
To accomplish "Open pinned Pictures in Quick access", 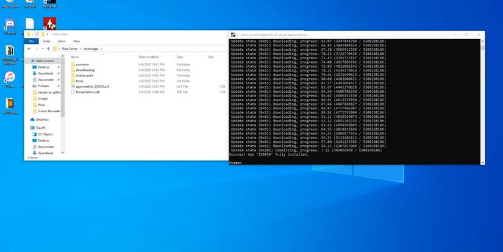I will click(x=41, y=86).
